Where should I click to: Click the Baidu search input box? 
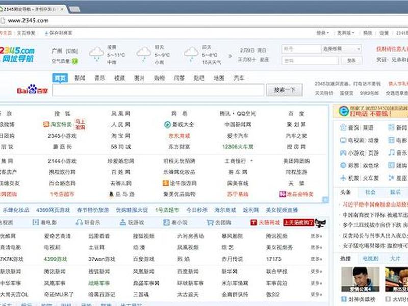coord(158,90)
